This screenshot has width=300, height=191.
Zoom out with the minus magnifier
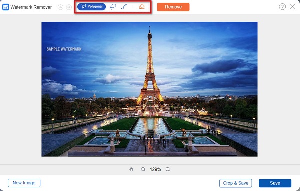pos(168,169)
